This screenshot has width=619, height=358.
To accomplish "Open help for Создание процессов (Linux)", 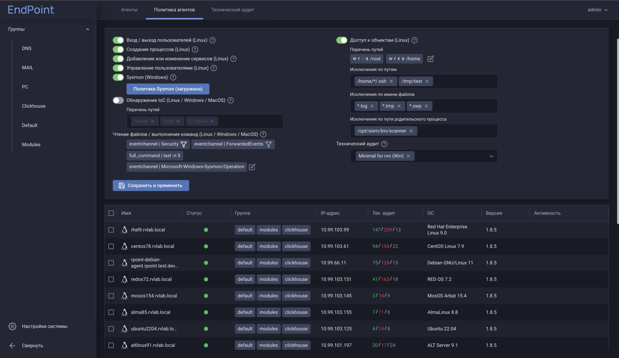I will pyautogui.click(x=195, y=50).
